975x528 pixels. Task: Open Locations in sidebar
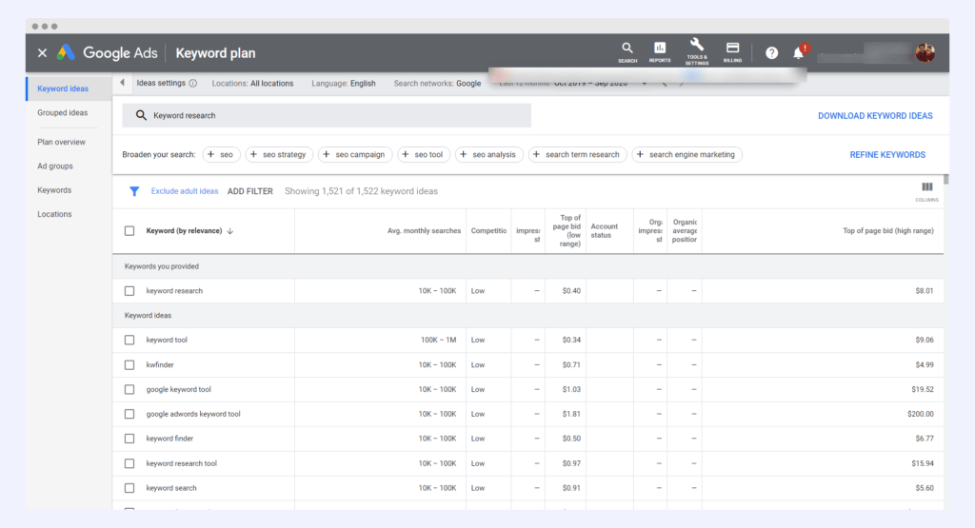pyautogui.click(x=54, y=214)
